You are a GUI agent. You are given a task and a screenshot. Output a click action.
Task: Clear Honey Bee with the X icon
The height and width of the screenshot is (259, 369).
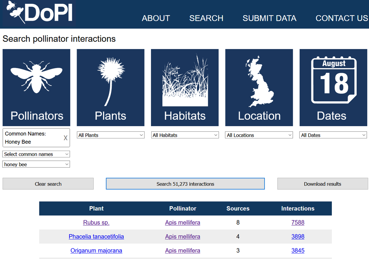tap(65, 137)
